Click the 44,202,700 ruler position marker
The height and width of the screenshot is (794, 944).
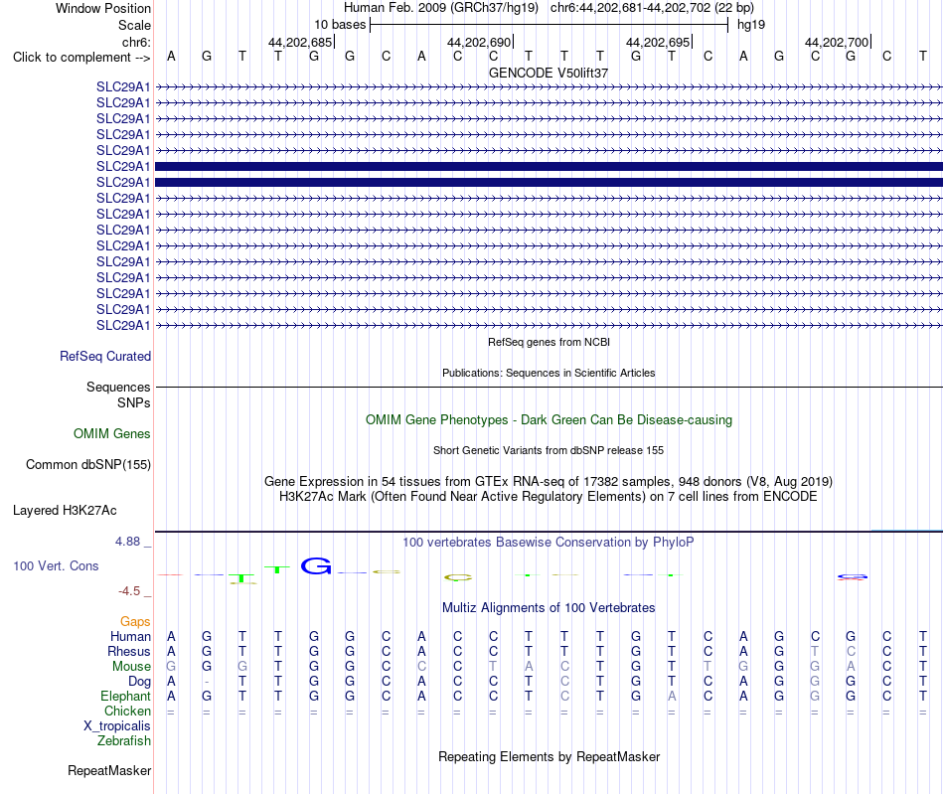point(837,42)
